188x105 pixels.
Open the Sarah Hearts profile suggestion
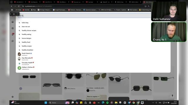[x=25, y=54]
